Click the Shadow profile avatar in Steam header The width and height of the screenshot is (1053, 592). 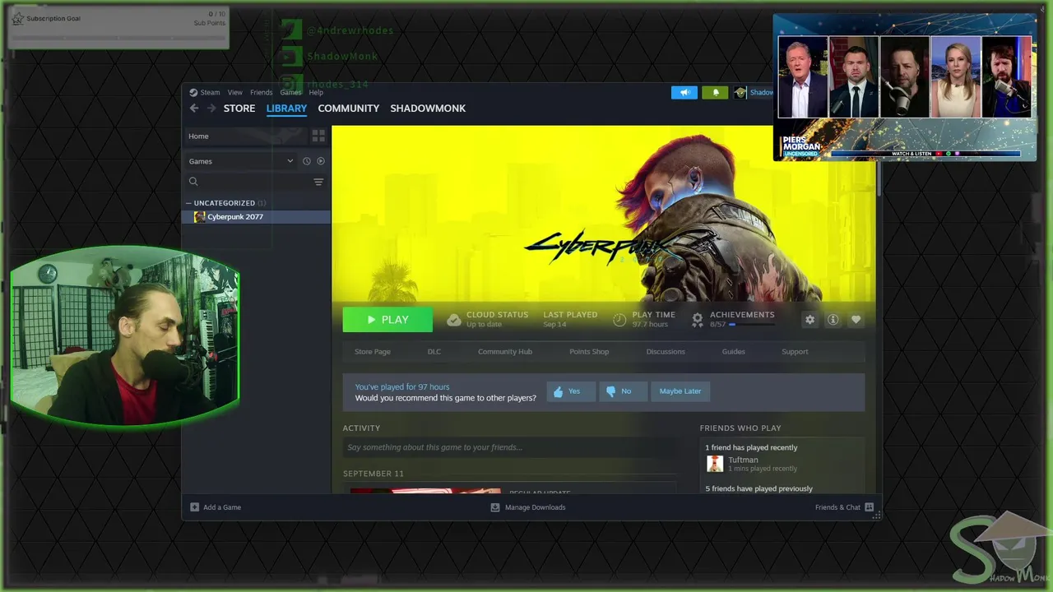(x=740, y=92)
